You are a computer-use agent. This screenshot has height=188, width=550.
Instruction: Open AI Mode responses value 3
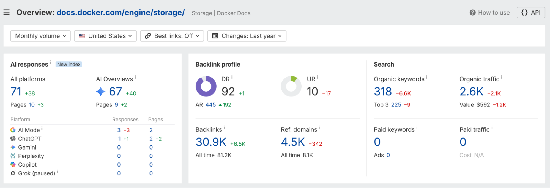[119, 130]
